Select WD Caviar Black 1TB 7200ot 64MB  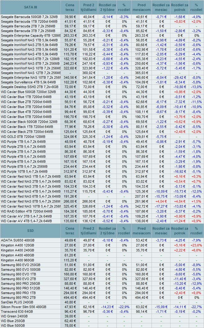27,127
